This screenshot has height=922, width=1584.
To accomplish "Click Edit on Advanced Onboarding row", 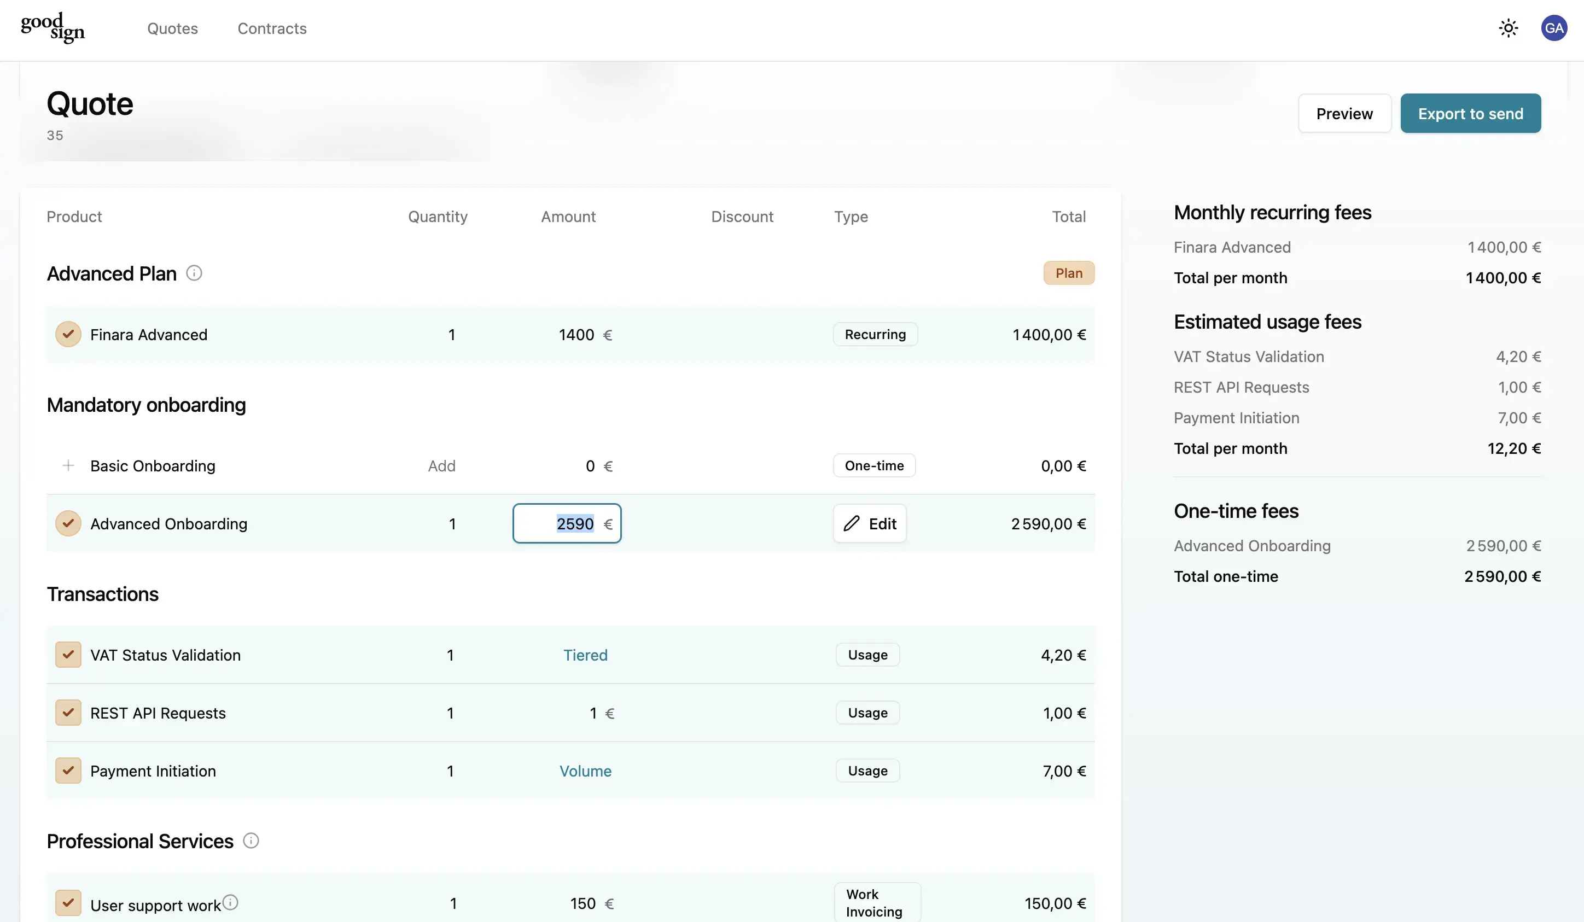I will [870, 523].
